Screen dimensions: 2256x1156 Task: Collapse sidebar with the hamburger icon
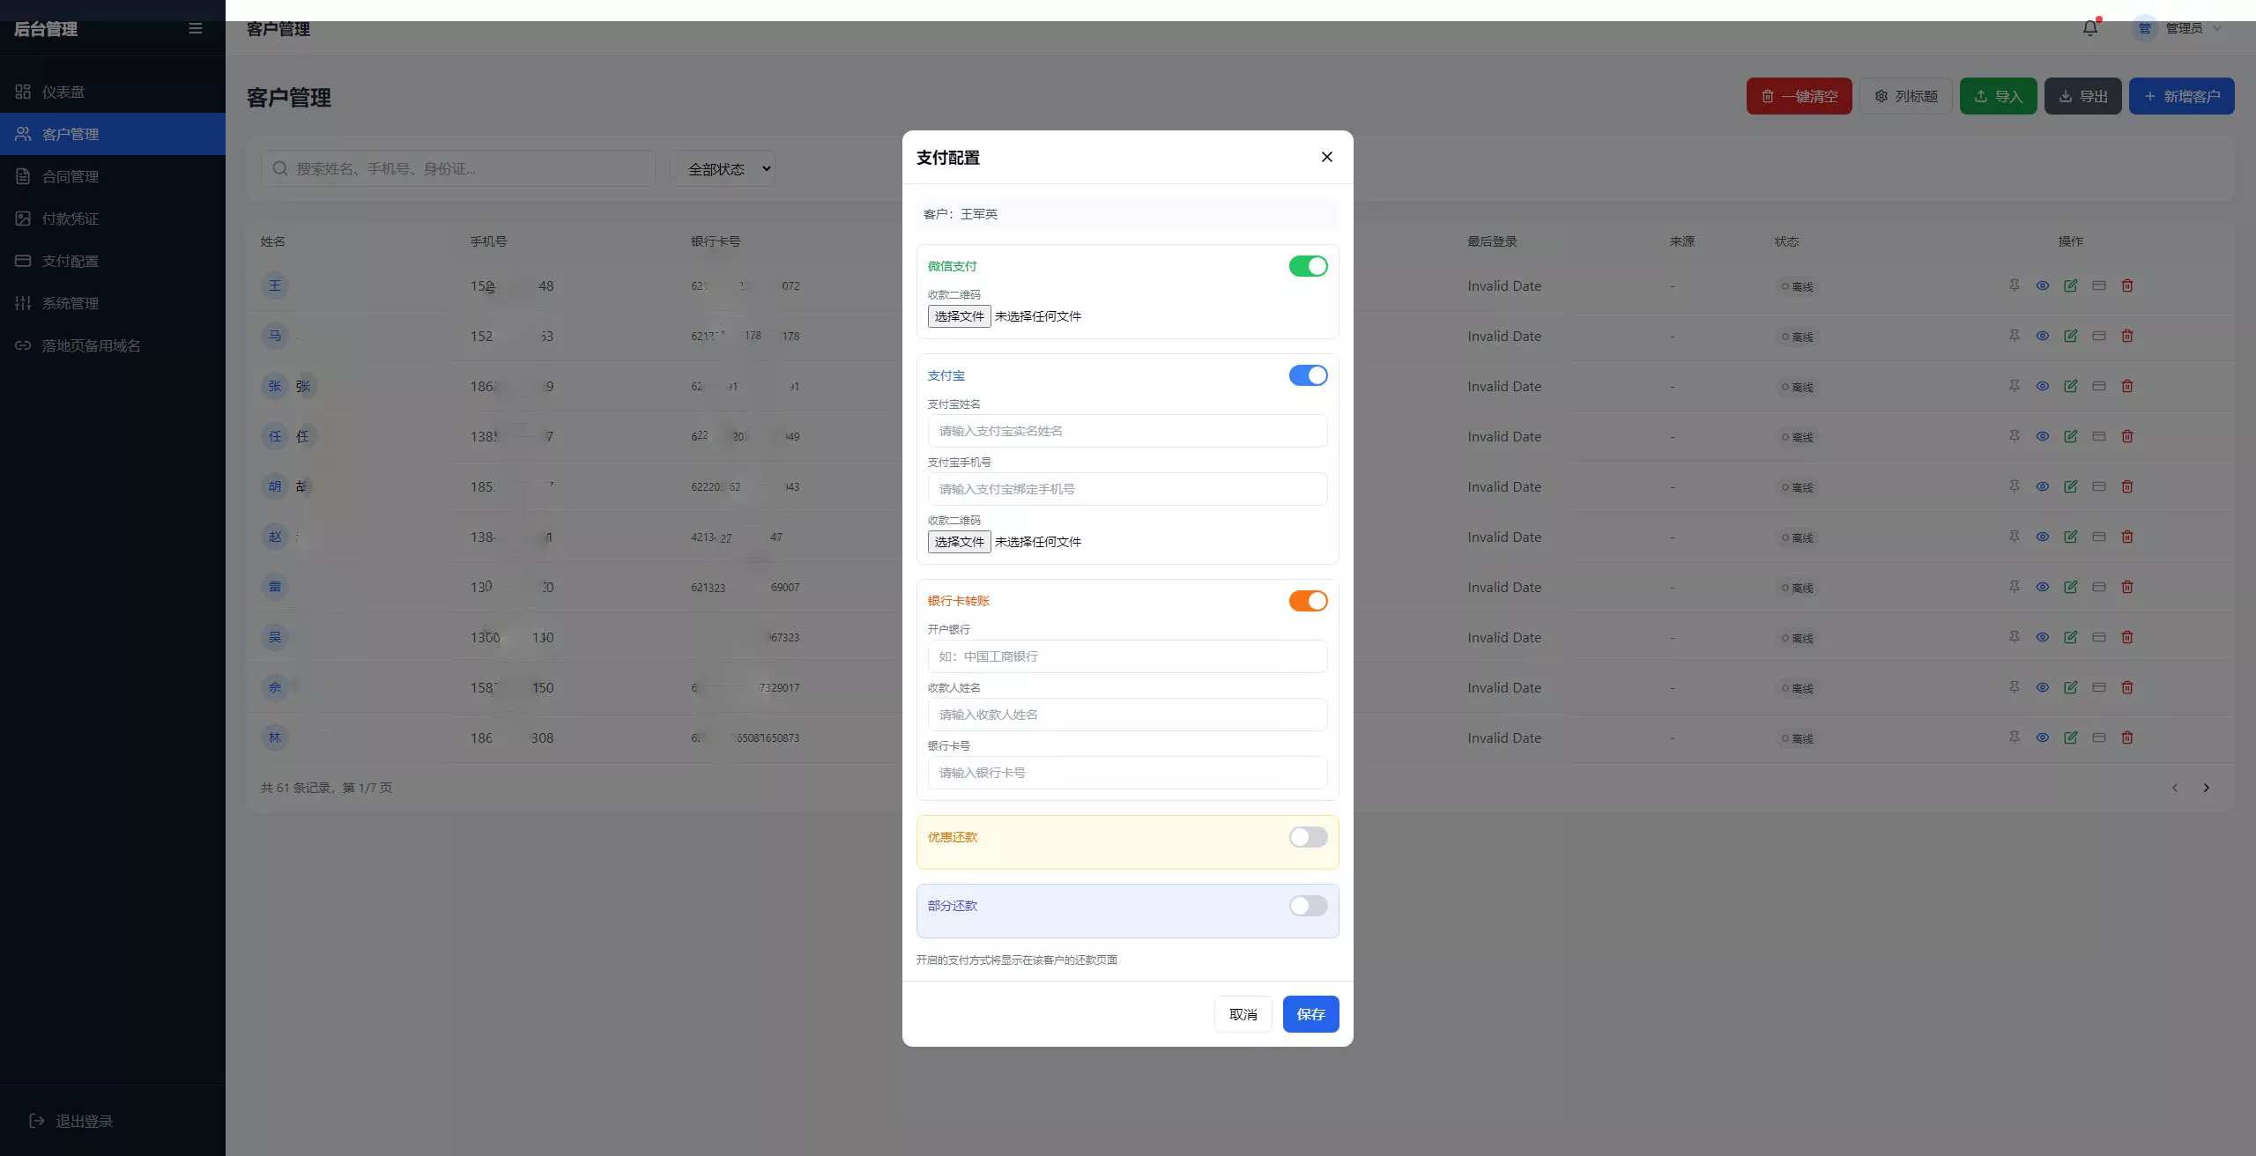pyautogui.click(x=196, y=29)
